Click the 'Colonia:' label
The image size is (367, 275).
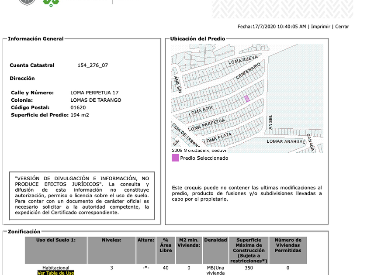point(22,100)
